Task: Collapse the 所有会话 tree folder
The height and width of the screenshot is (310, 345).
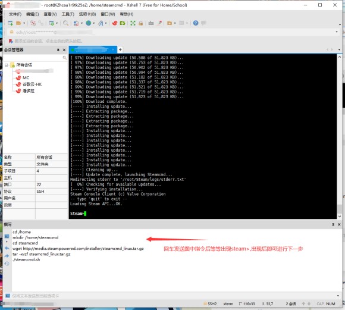Action: point(7,65)
